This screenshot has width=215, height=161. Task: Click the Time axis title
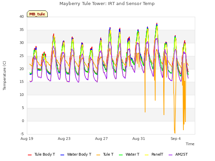190,144
